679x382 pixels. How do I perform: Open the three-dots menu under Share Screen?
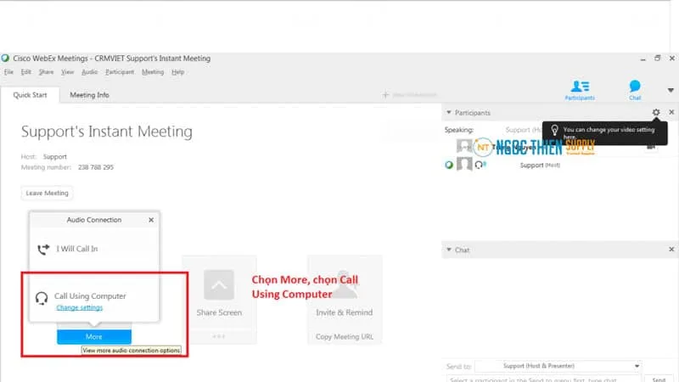point(219,336)
